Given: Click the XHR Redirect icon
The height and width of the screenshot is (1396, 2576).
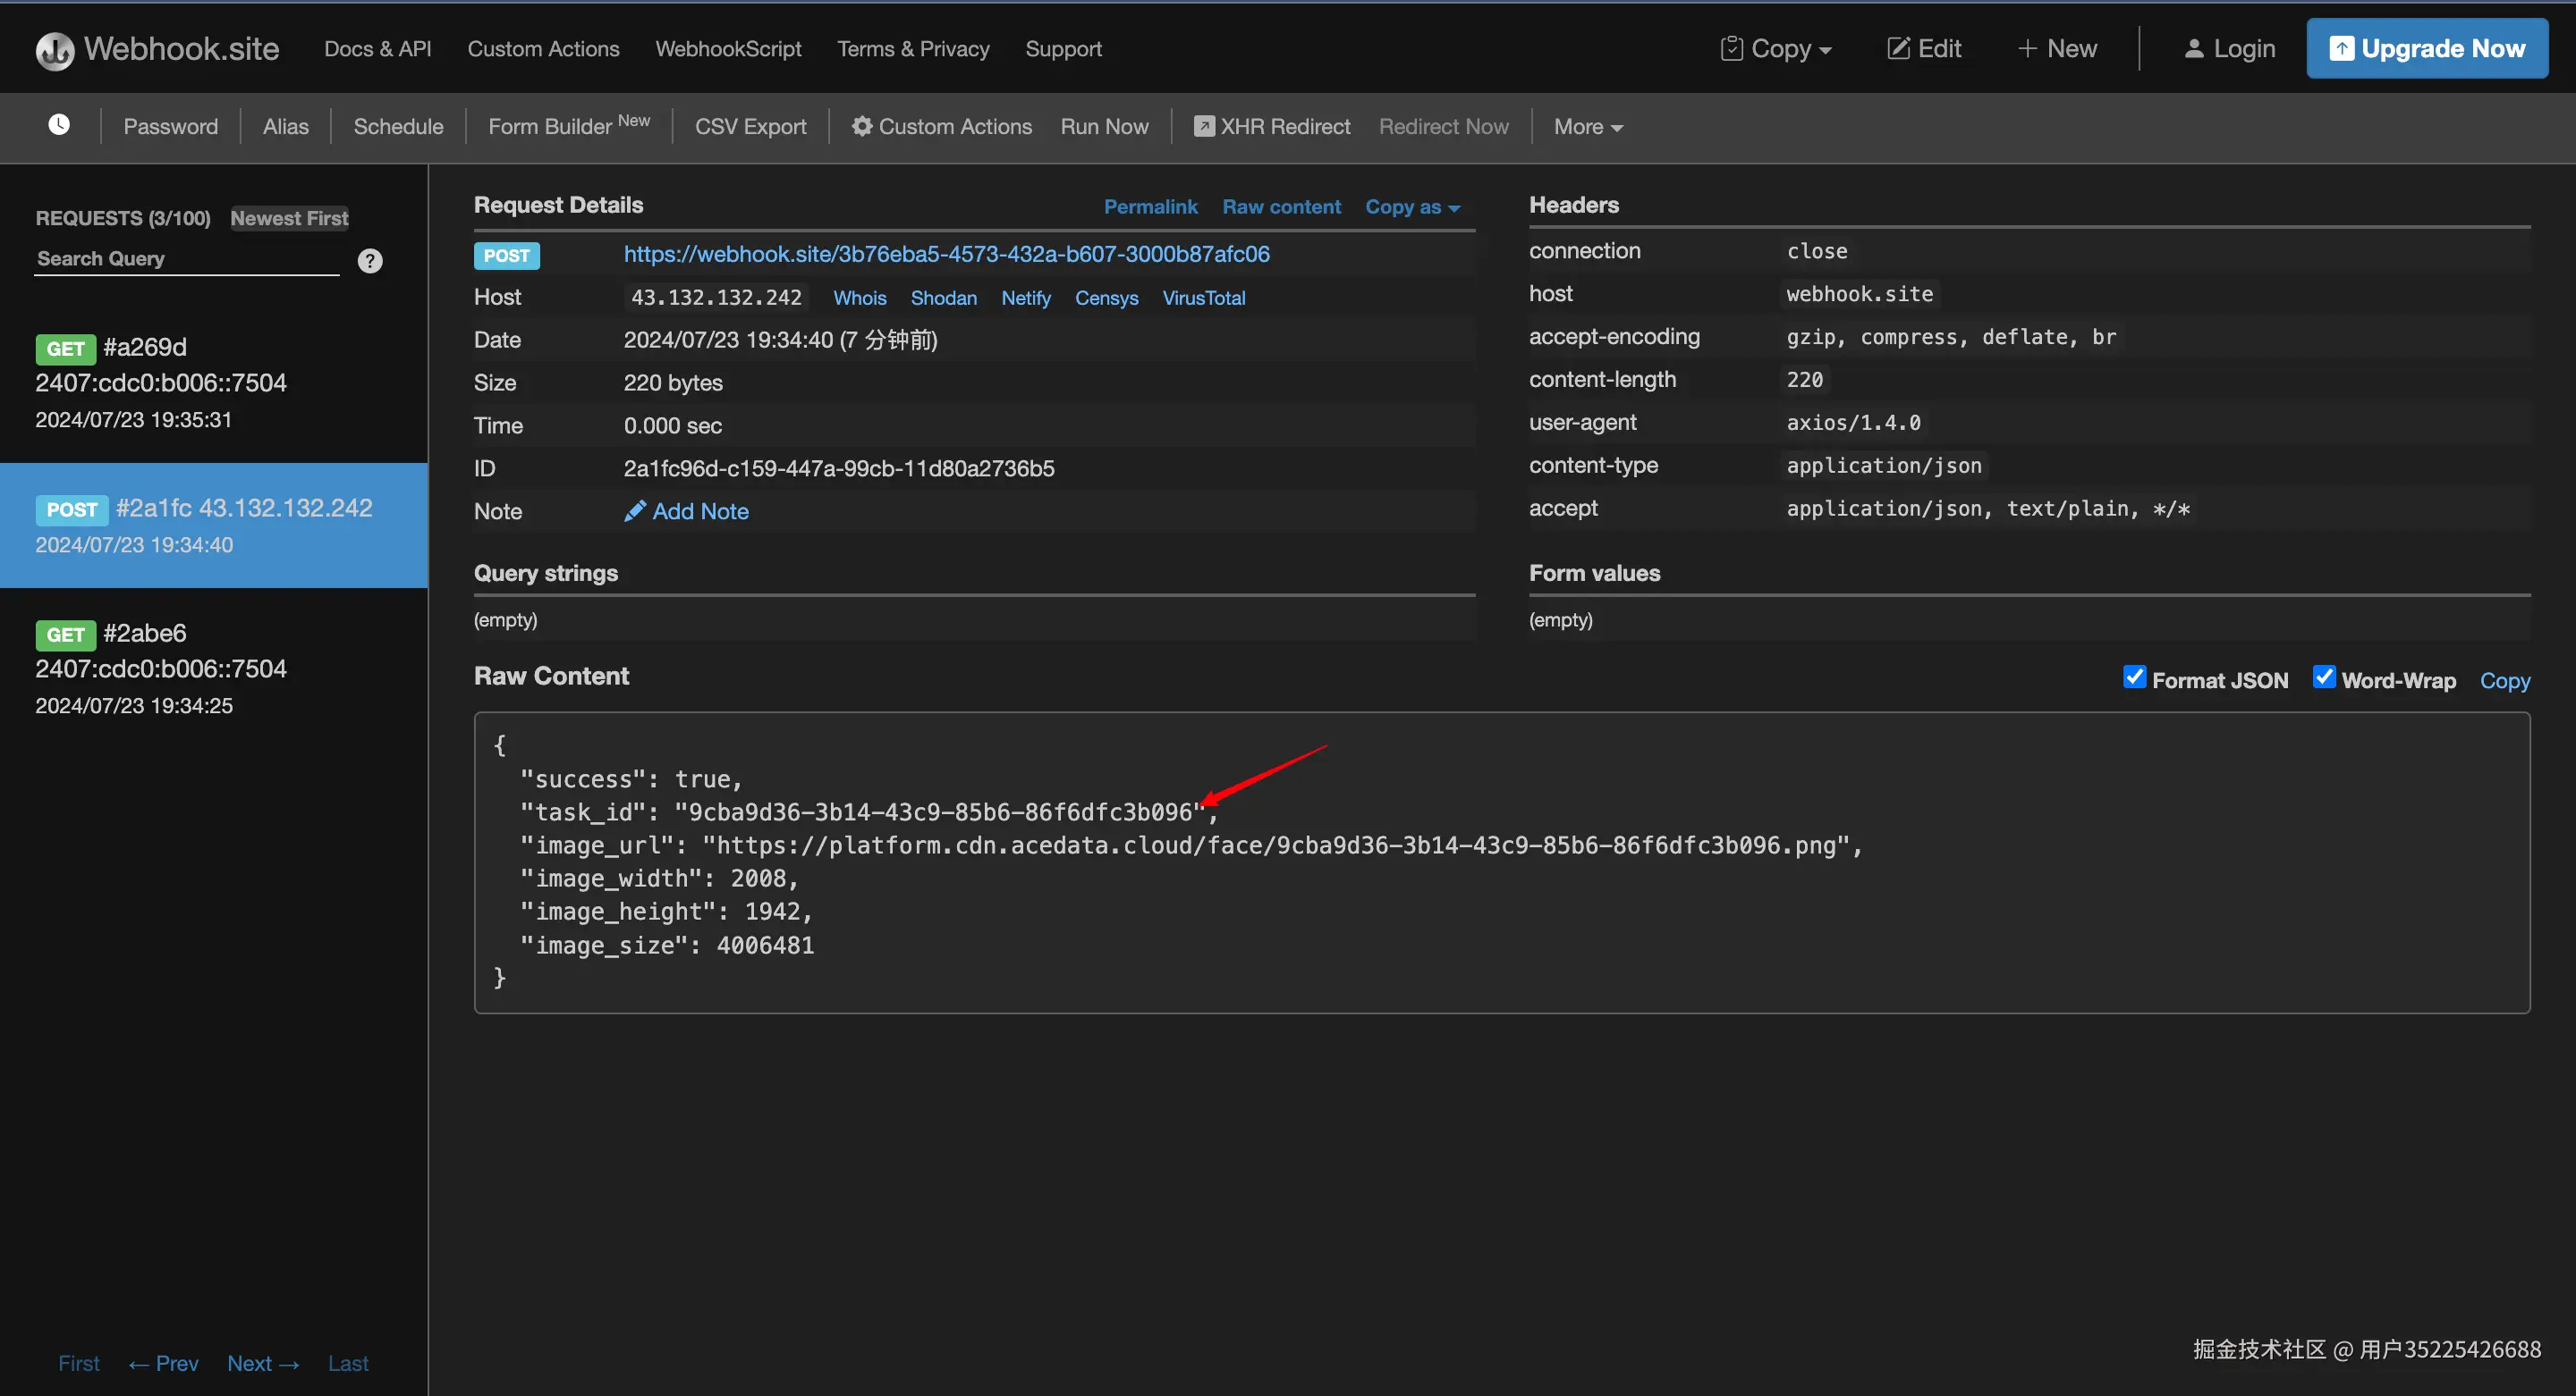Looking at the screenshot, I should 1203,126.
